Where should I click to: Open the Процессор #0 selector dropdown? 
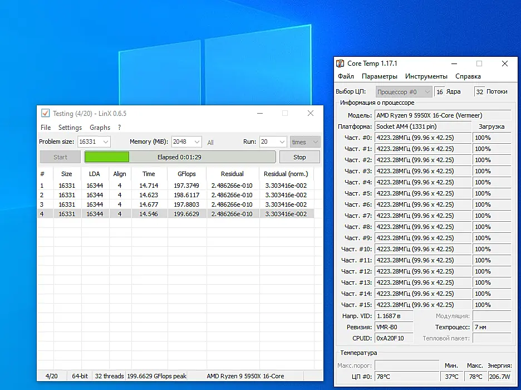(404, 92)
